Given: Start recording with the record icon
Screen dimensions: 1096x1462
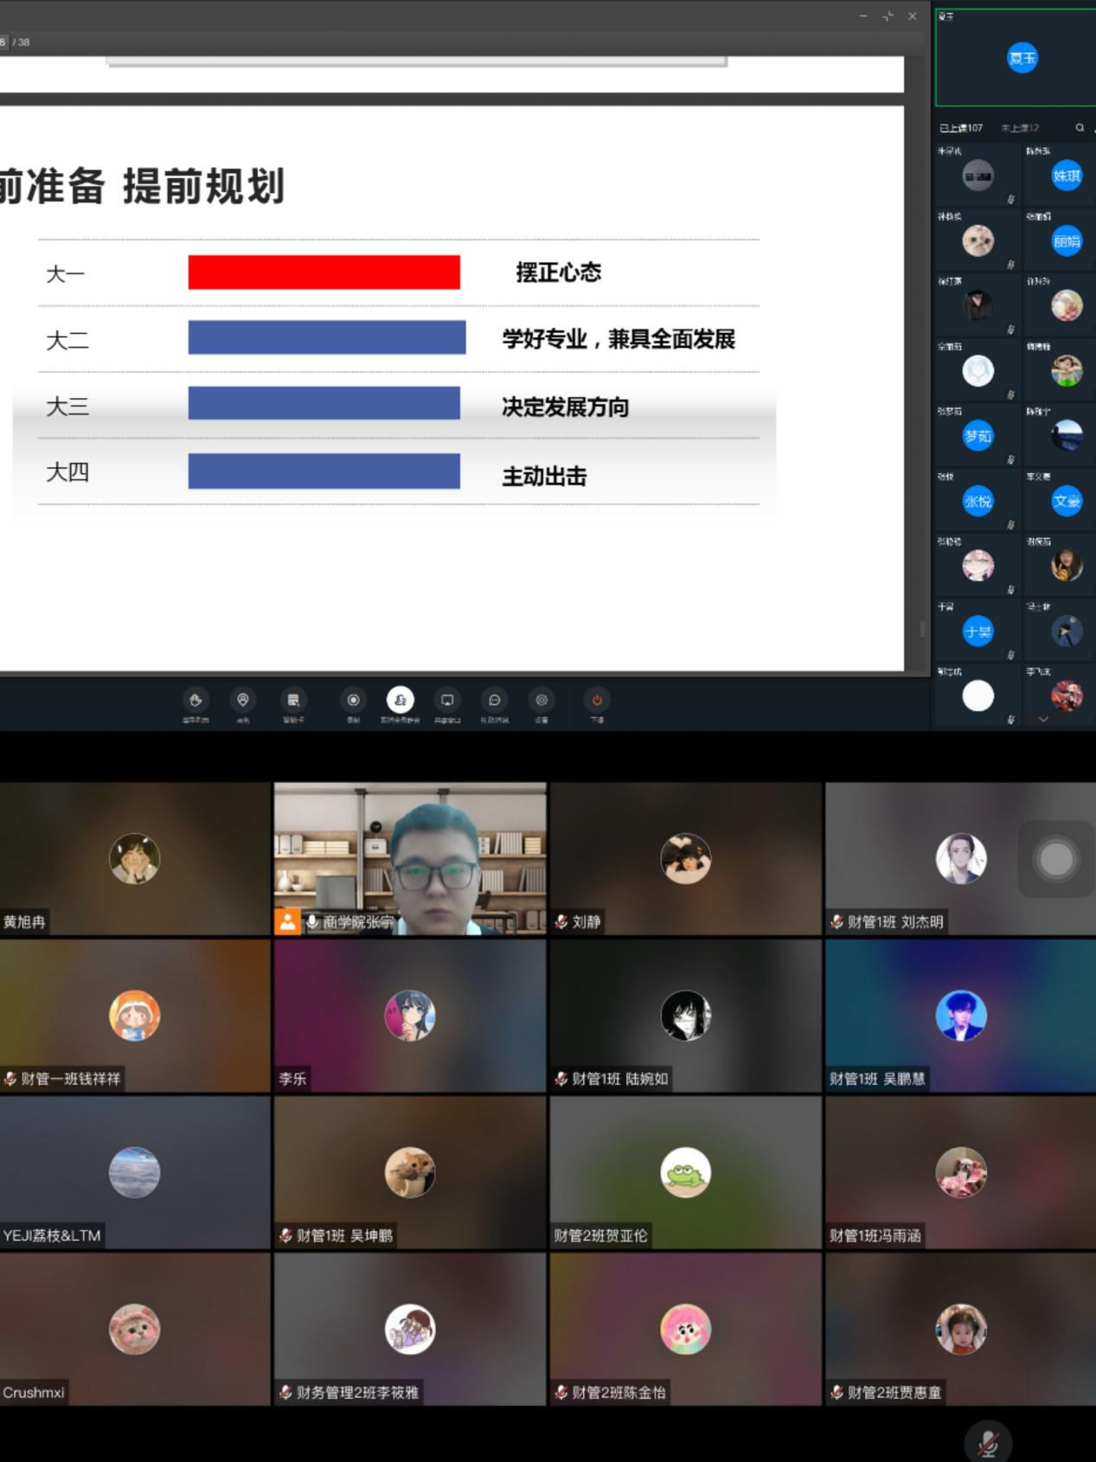Looking at the screenshot, I should (x=353, y=700).
